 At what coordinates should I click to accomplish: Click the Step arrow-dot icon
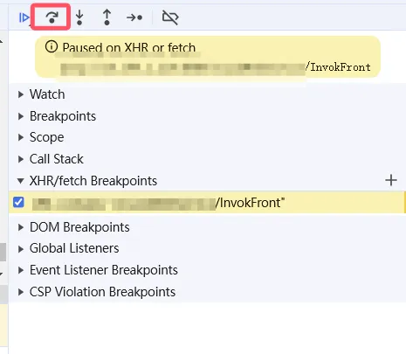click(x=134, y=17)
